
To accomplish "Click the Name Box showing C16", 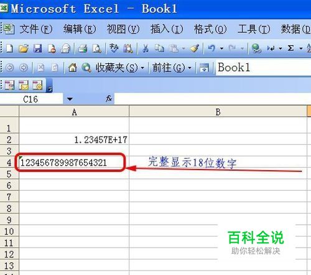I will [31, 99].
